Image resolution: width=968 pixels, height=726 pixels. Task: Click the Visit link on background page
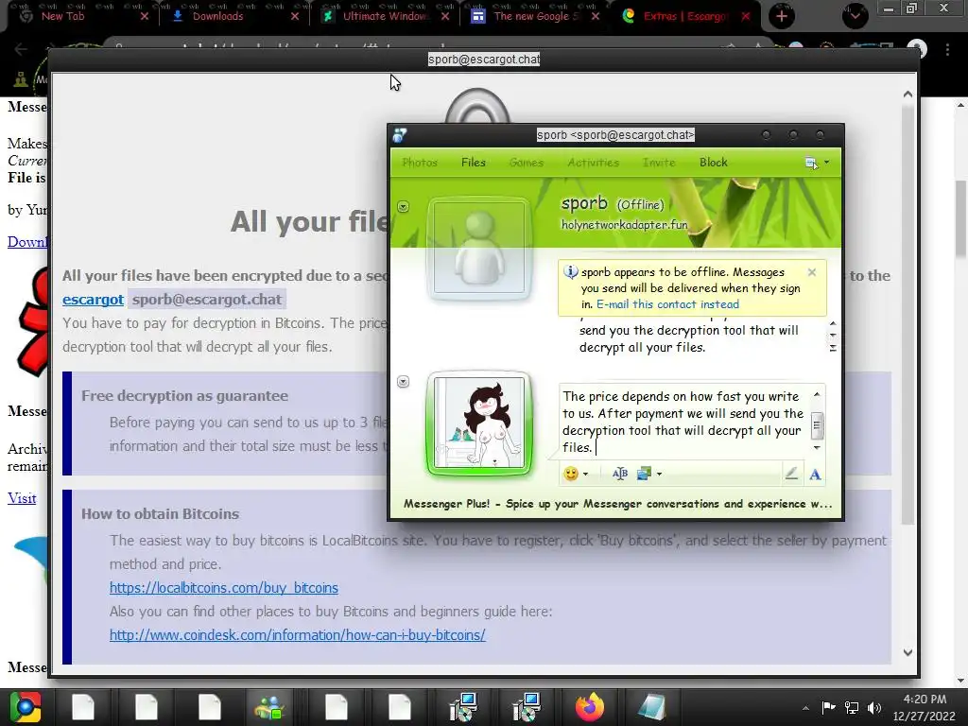22,498
